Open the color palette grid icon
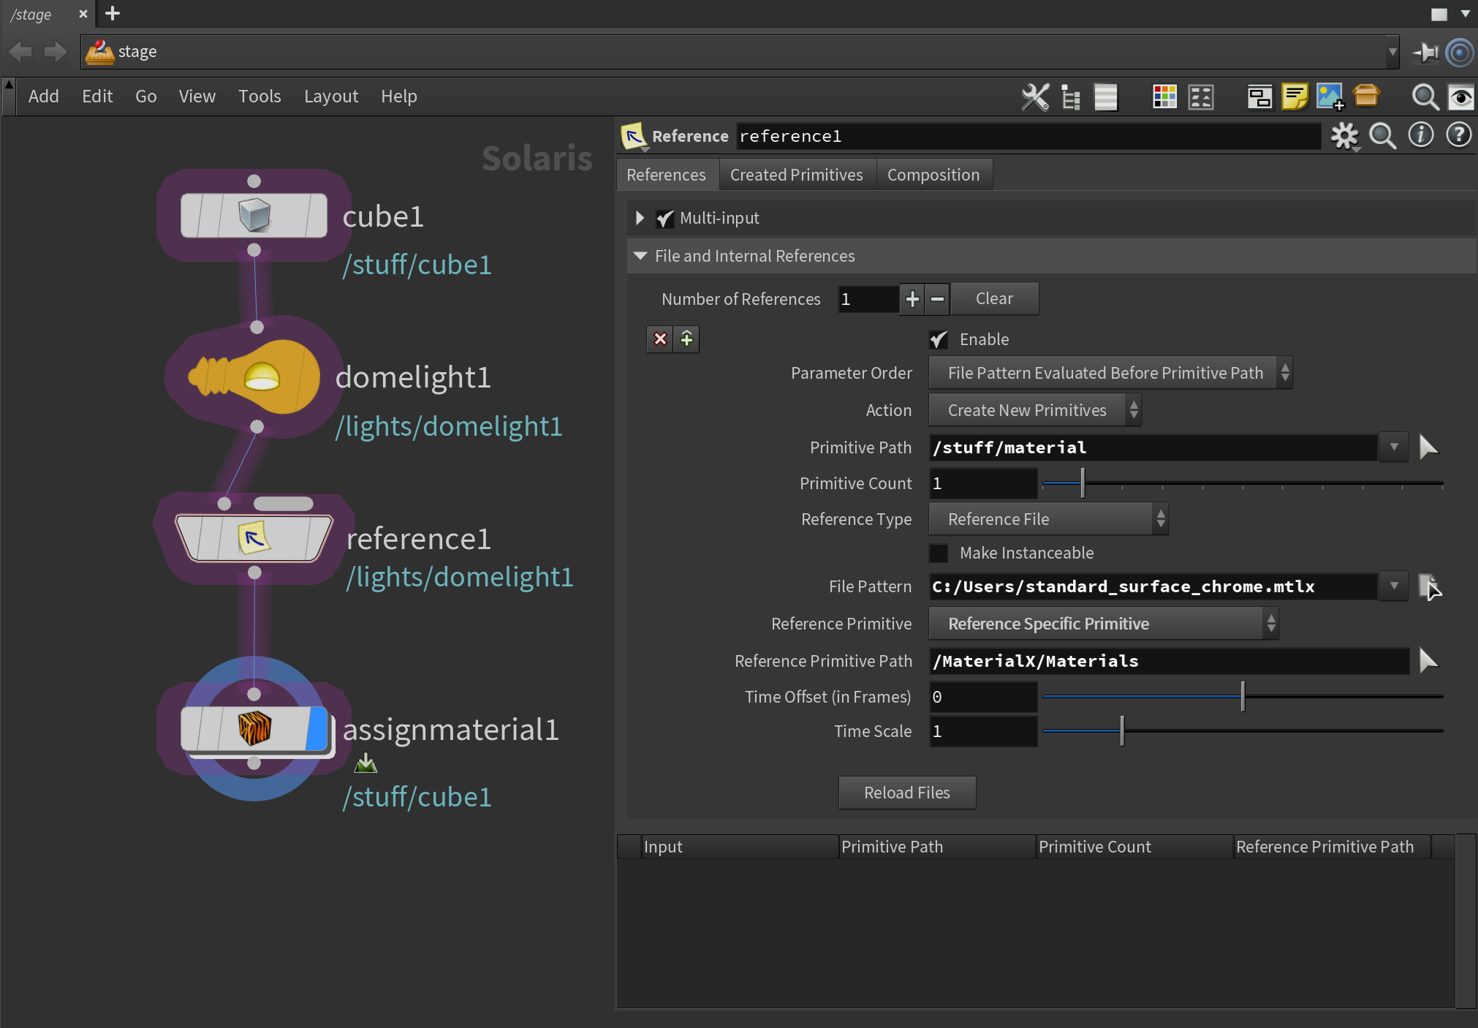1478x1028 pixels. (1164, 97)
